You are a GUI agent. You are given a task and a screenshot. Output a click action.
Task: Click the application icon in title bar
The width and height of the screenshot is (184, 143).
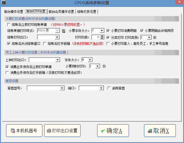[3, 3]
